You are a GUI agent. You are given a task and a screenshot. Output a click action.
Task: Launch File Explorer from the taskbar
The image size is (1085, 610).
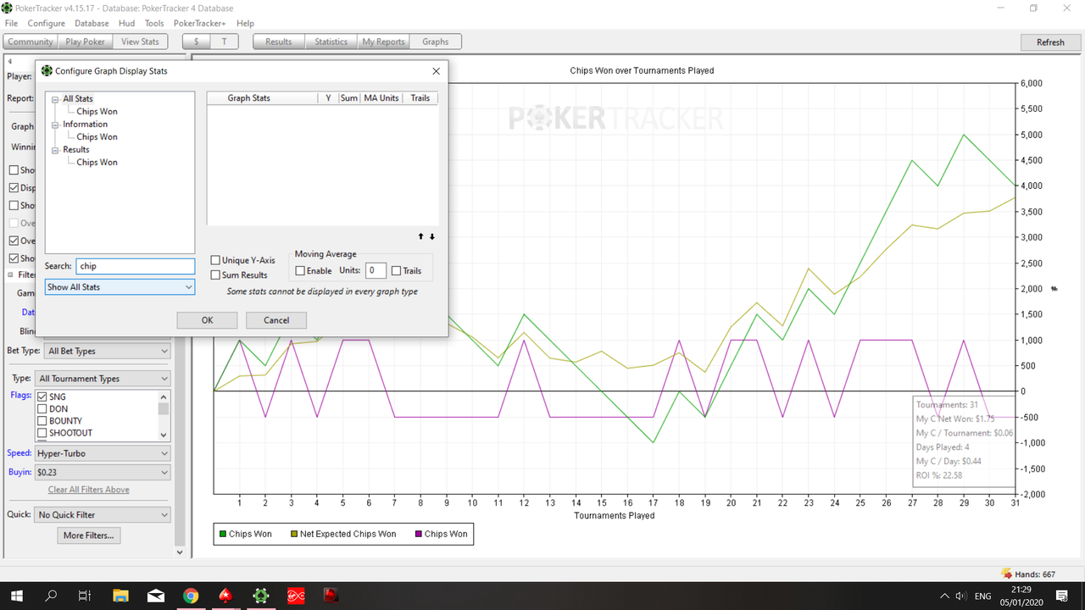(x=120, y=596)
